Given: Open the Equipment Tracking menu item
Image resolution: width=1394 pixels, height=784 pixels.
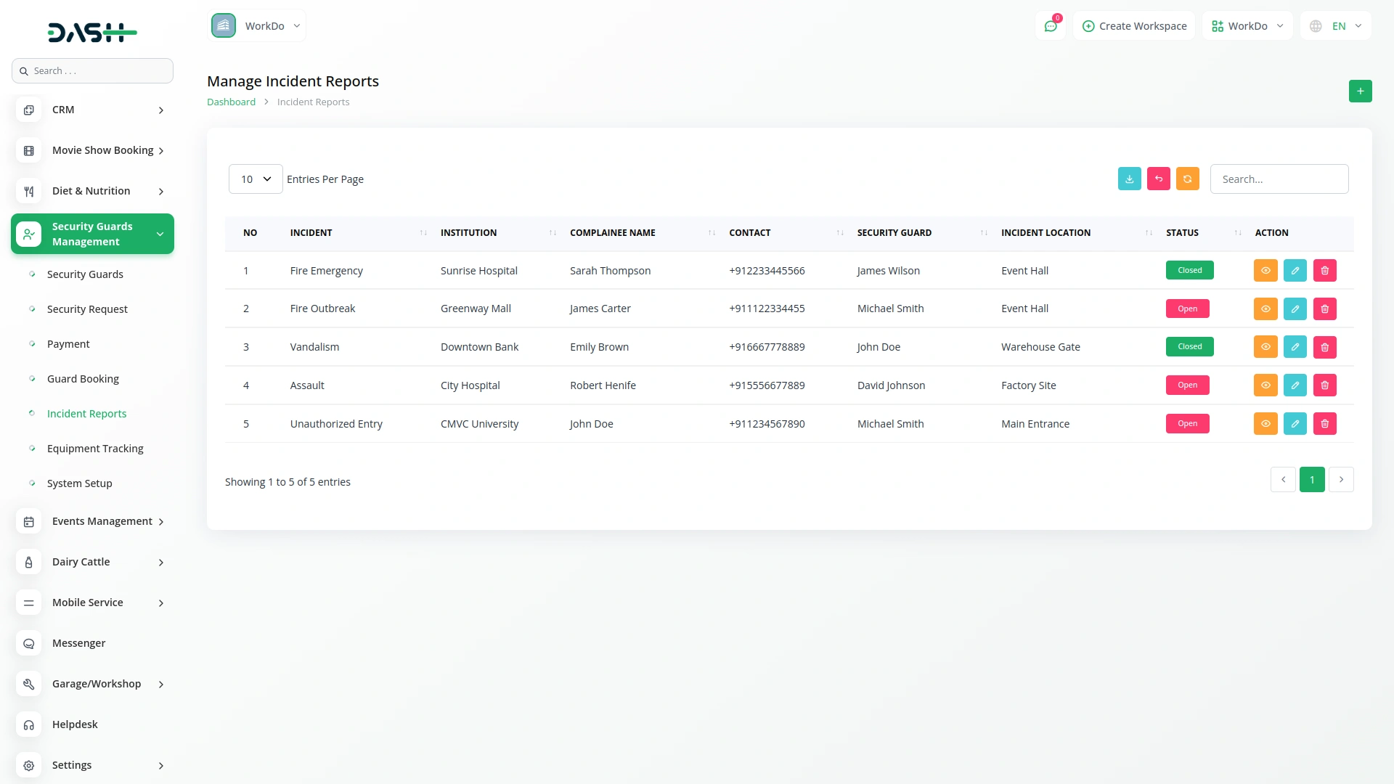Looking at the screenshot, I should [x=95, y=449].
